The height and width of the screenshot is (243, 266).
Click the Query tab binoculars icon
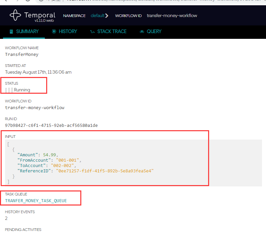(142, 32)
